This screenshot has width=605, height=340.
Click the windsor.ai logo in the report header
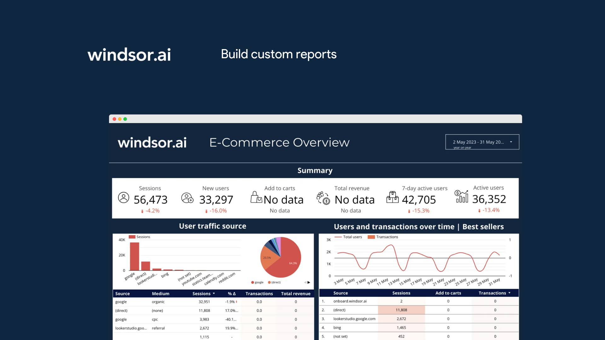point(152,143)
